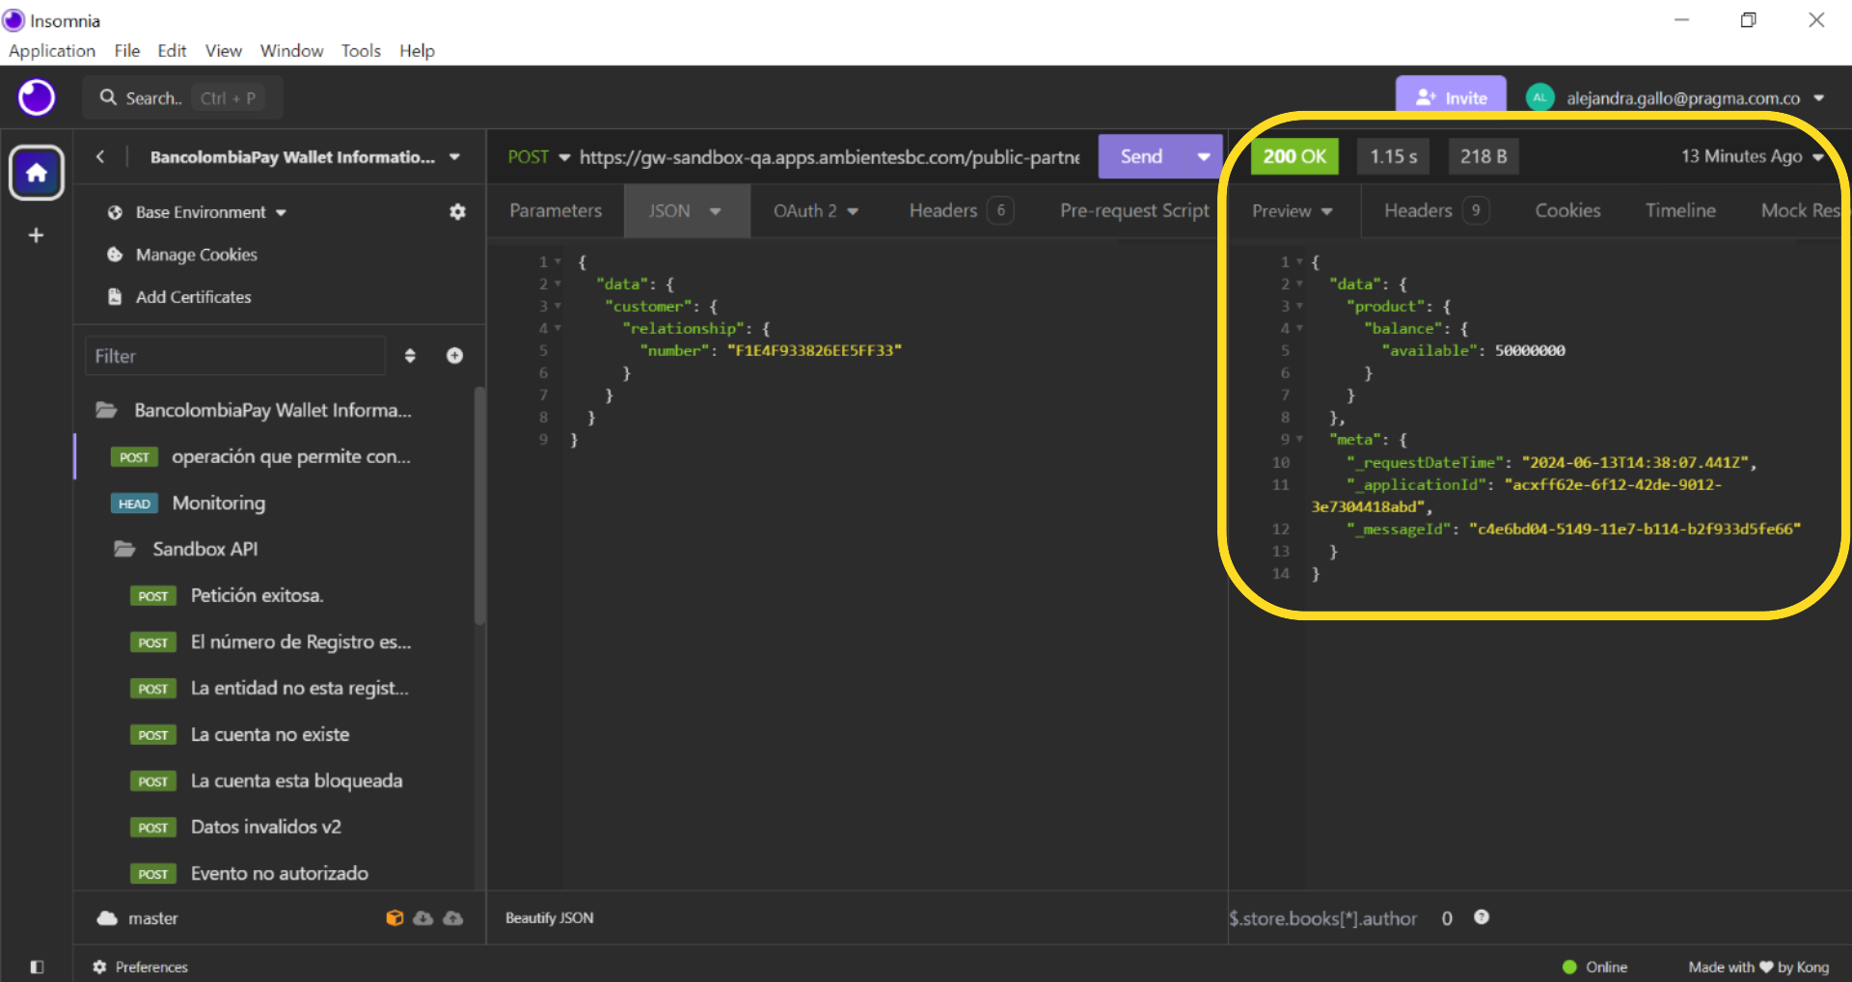The width and height of the screenshot is (1852, 982).
Task: Open the sort order icon beside Filter
Action: coord(410,356)
